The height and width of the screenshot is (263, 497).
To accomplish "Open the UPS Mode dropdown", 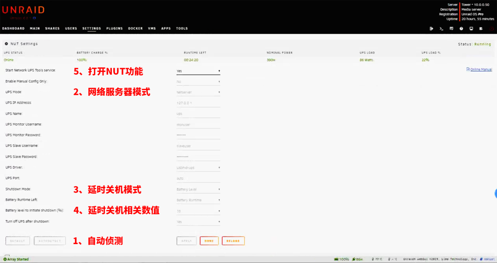I will tap(198, 92).
